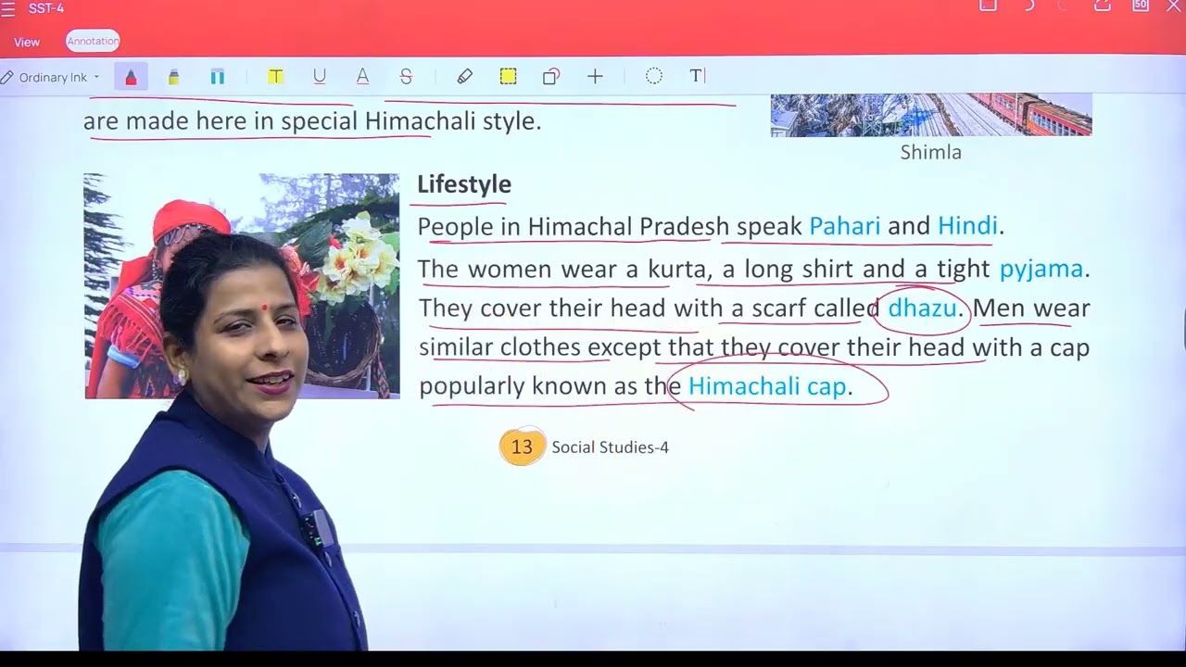Click the blue word pyjama
Screen dimensions: 1186x667
pos(1041,270)
